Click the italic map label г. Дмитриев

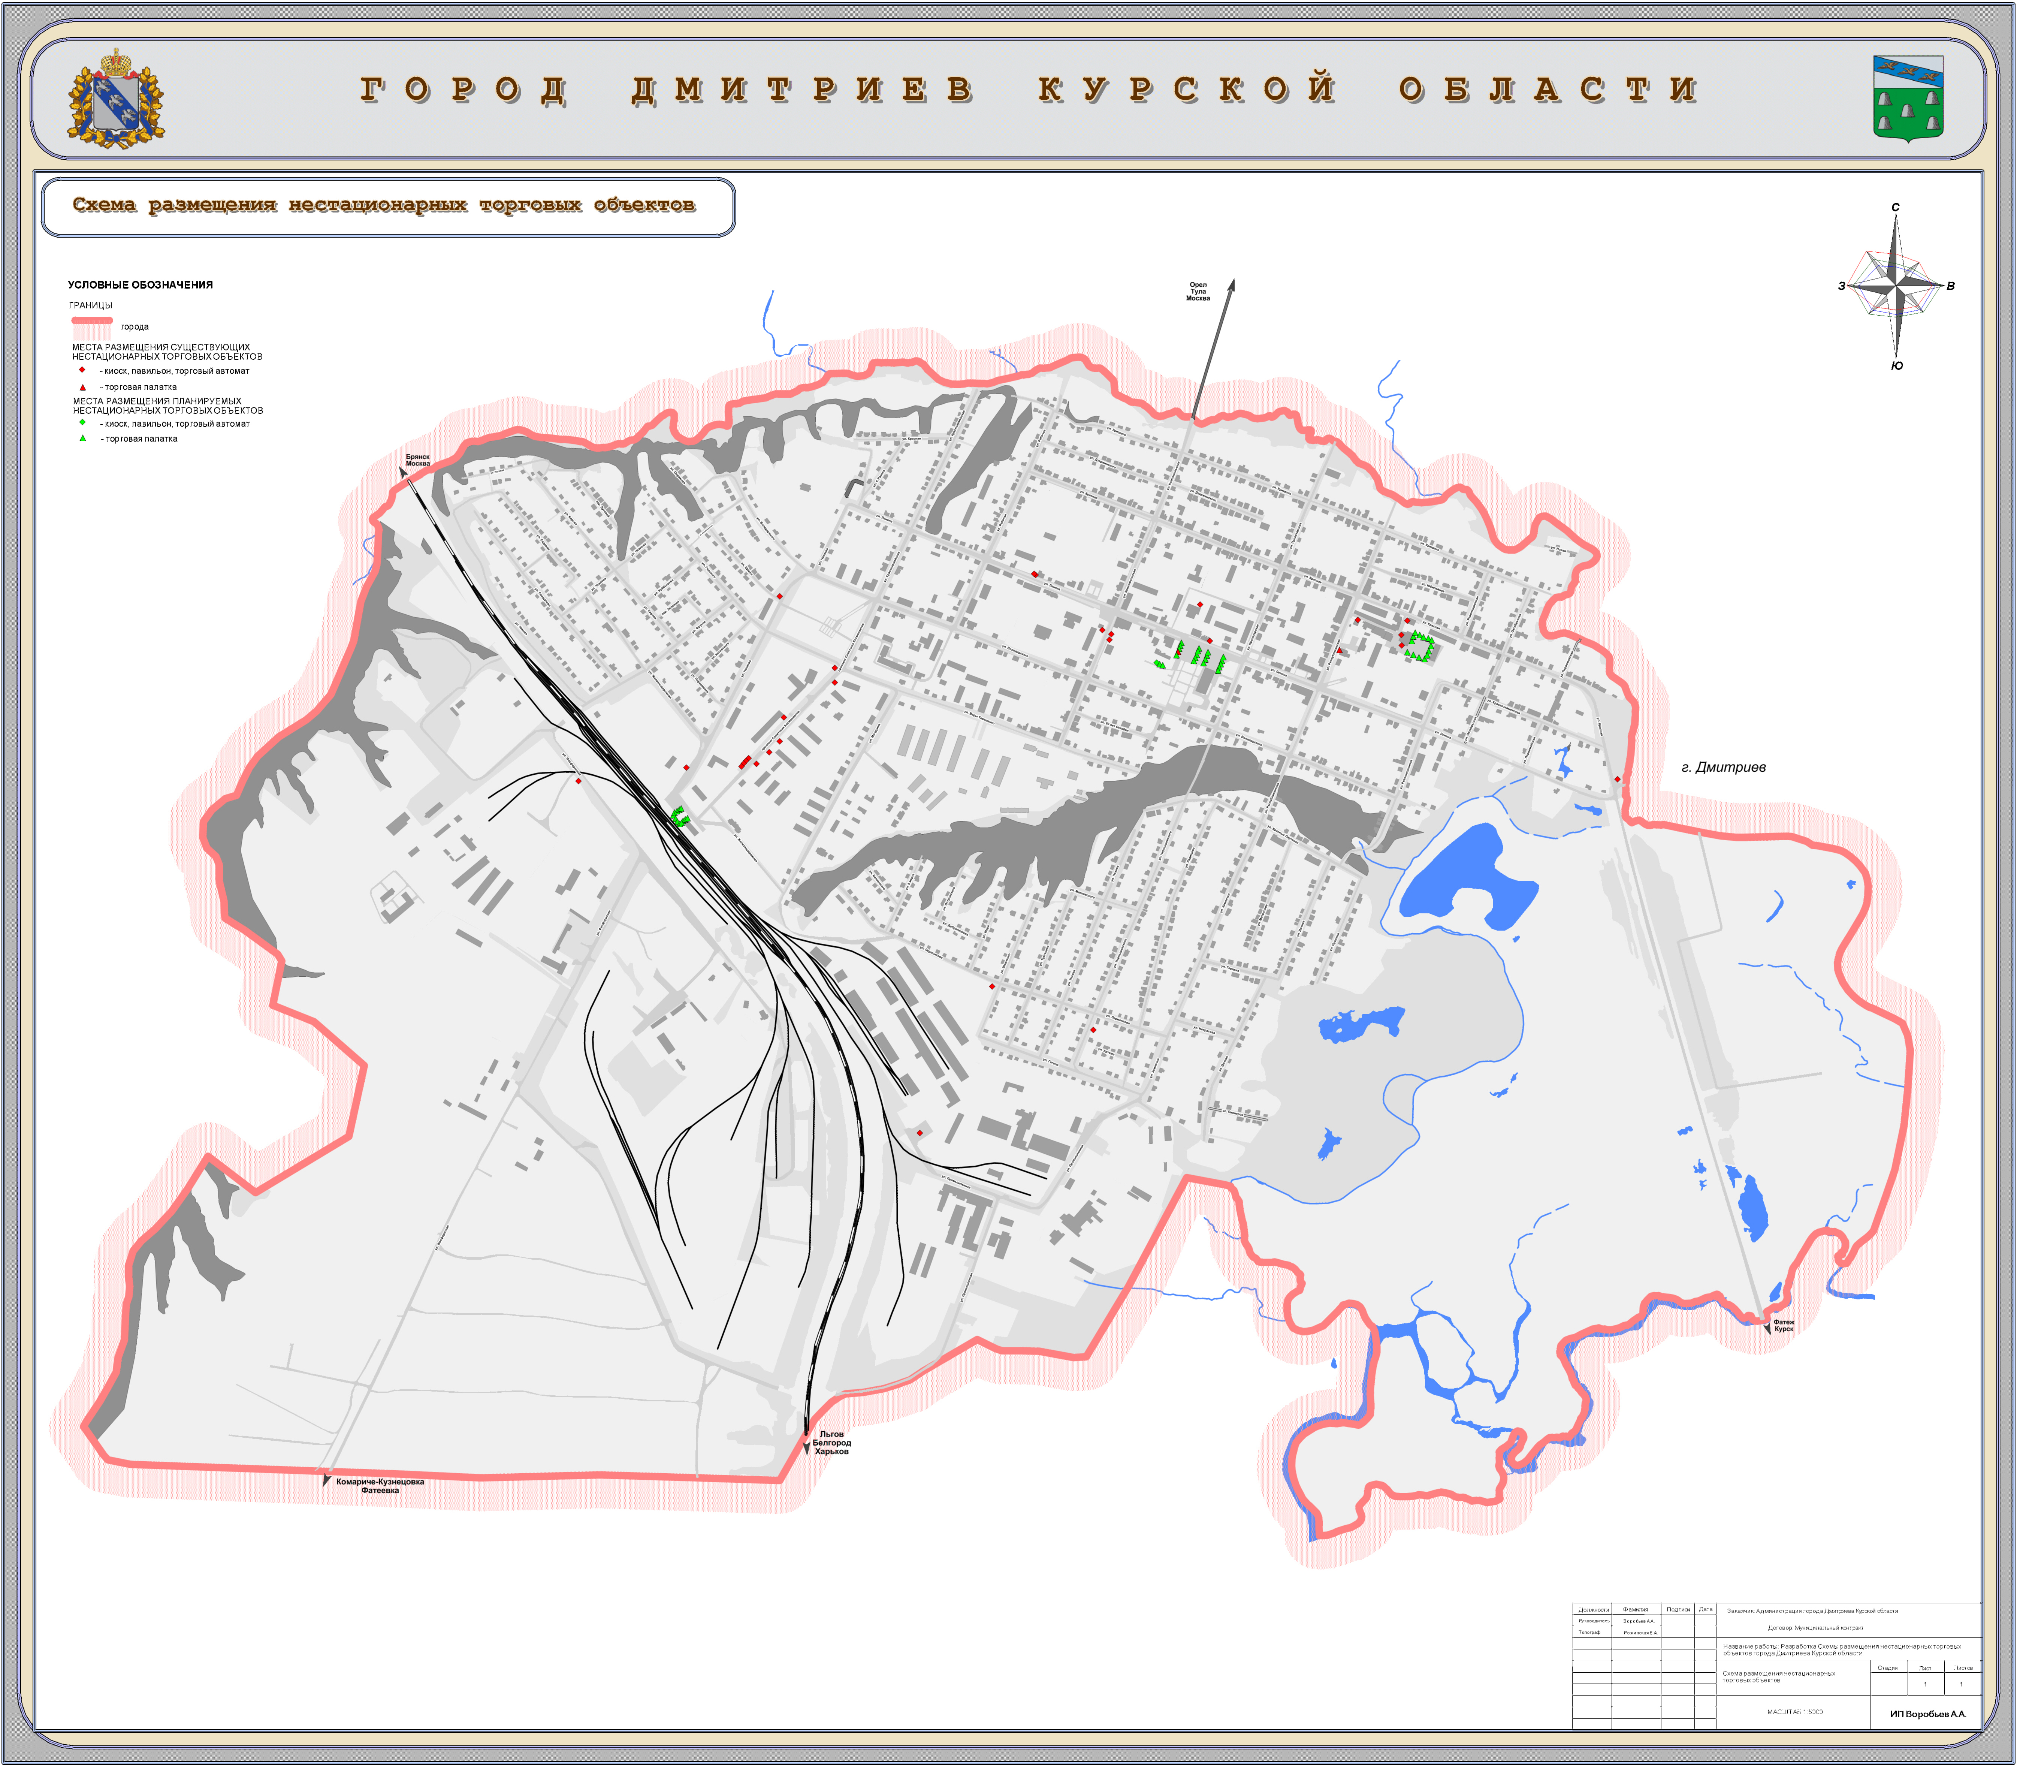[1723, 768]
